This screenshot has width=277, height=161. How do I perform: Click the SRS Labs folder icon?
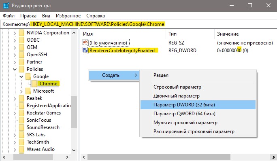coord(22,135)
